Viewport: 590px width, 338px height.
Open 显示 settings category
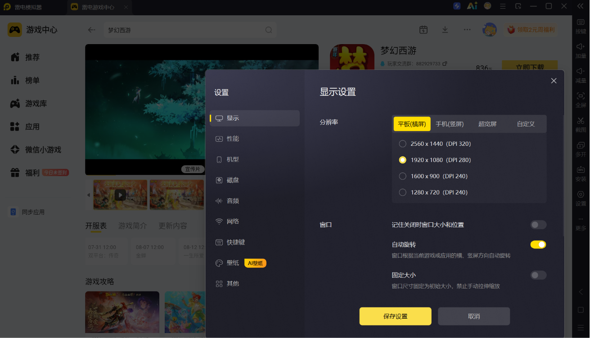click(x=255, y=118)
